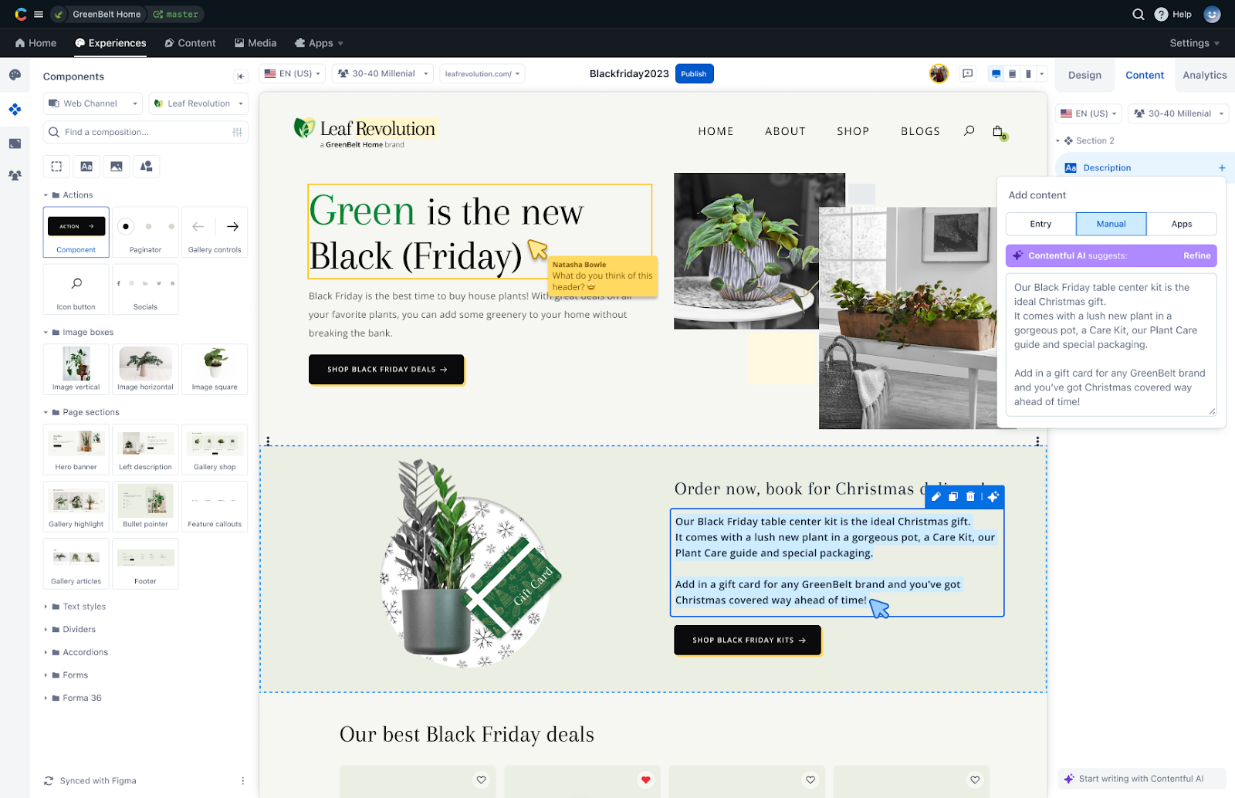Viewport: 1235px width, 798px height.
Task: Select the Manual tab in Add content
Action: coord(1111,224)
